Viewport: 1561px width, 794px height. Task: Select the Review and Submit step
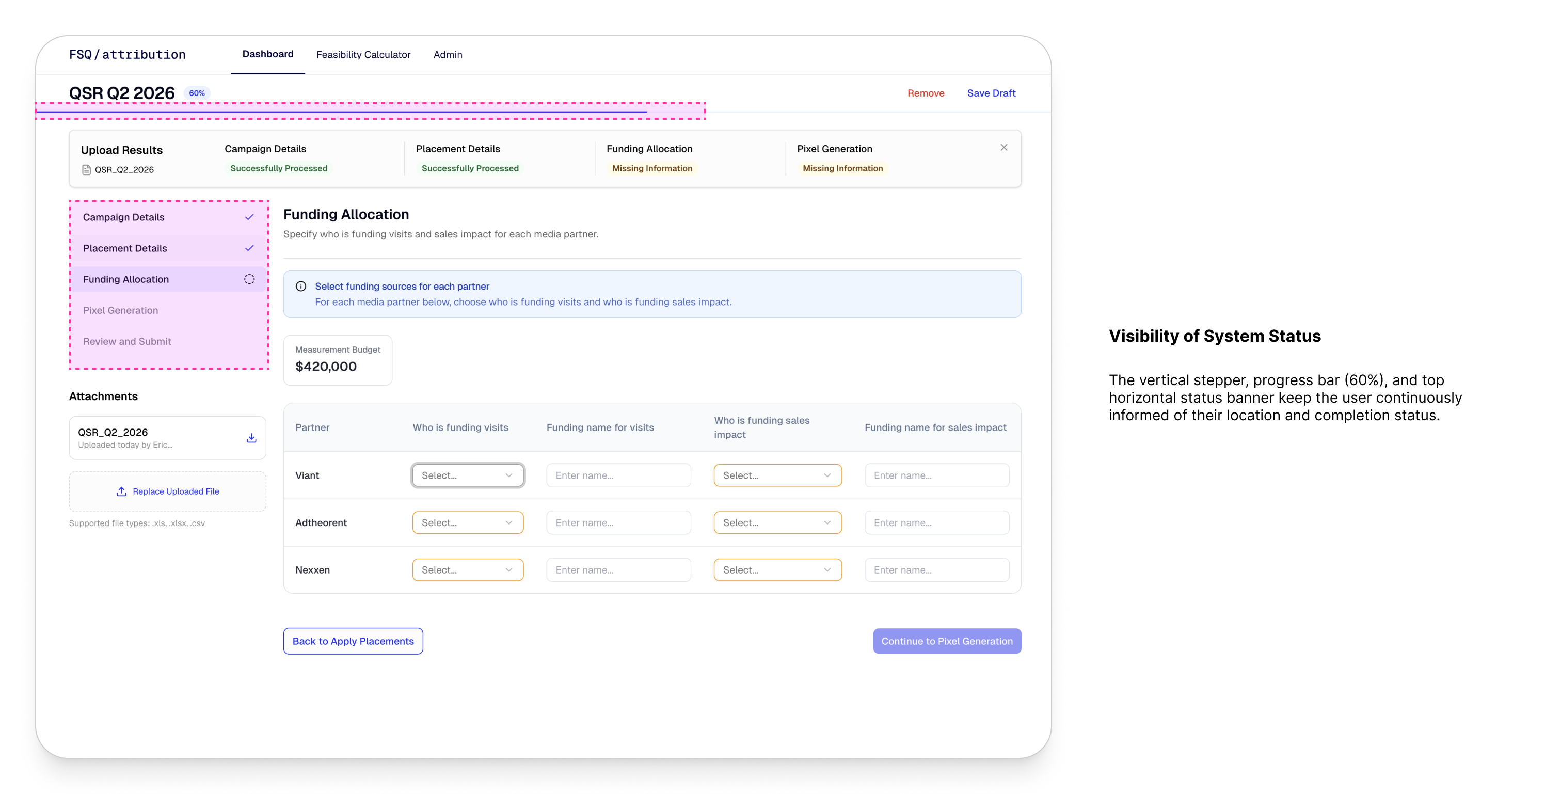click(126, 341)
